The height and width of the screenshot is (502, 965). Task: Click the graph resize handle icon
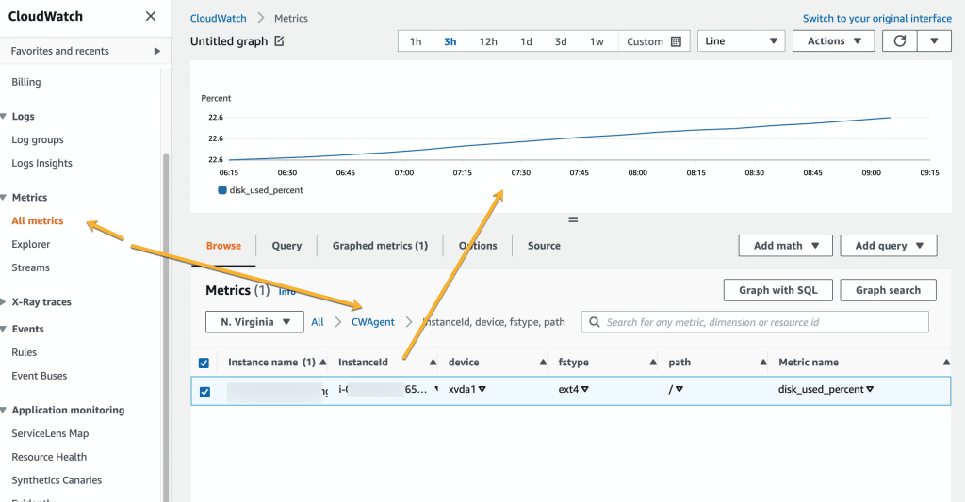(x=573, y=219)
